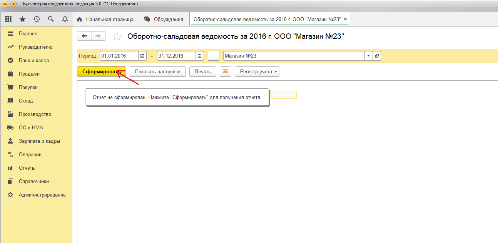Expand the organization dropdown list
The image size is (498, 243).
tap(368, 56)
